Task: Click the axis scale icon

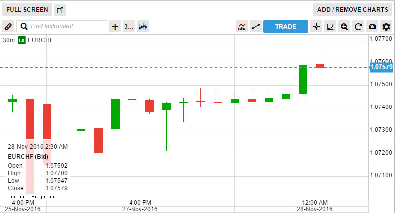Action: 330,27
